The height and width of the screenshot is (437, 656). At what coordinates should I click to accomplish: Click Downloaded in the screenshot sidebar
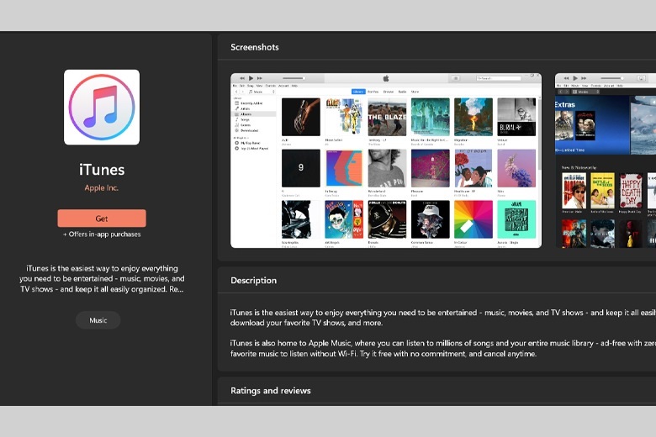coord(249,130)
